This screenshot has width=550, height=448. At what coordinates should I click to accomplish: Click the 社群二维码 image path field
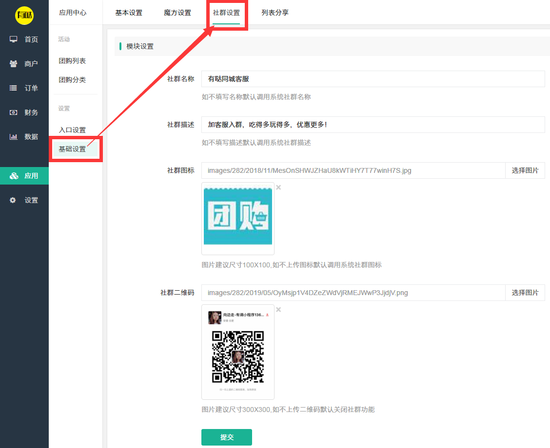353,293
